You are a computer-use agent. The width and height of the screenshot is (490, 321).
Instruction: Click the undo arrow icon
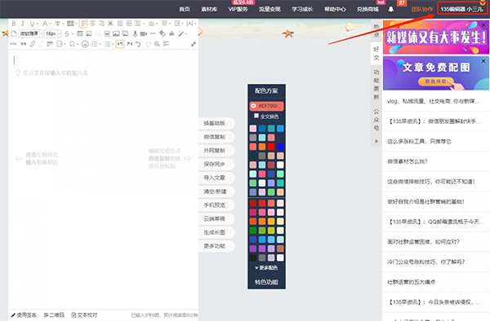[x=138, y=44]
